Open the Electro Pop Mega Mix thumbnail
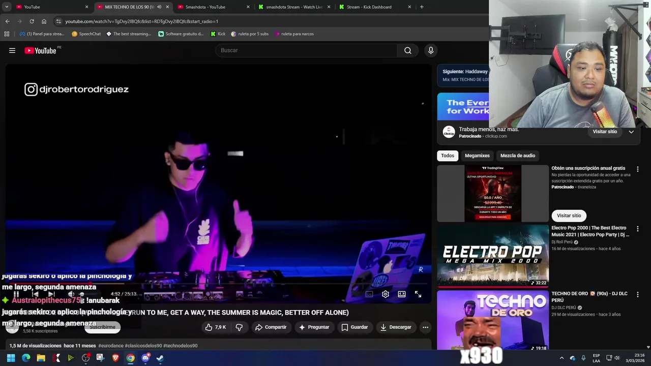Image resolution: width=651 pixels, height=366 pixels. pyautogui.click(x=493, y=256)
